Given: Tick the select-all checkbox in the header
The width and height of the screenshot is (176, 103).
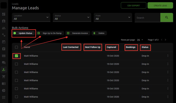Looking at the screenshot, I should point(16,47).
